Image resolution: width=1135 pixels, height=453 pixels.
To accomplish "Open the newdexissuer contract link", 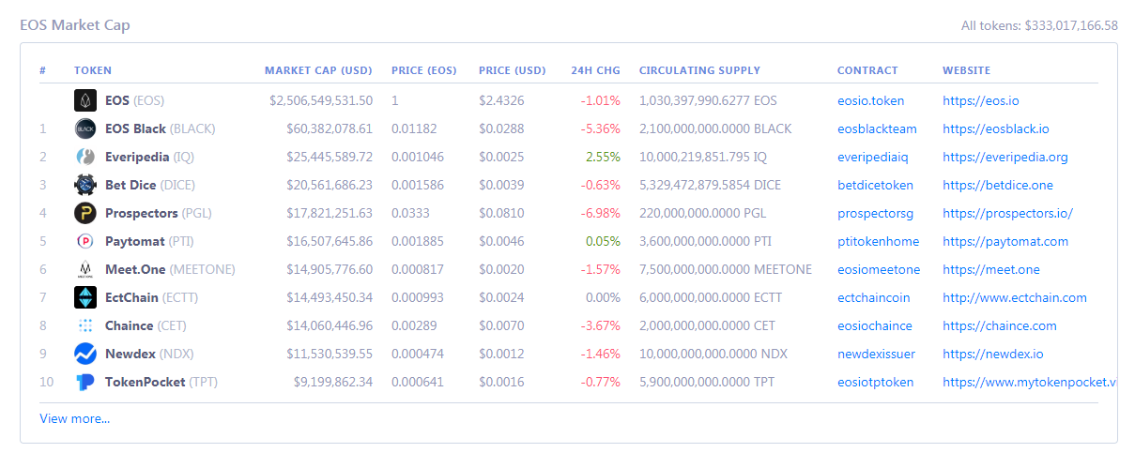I will click(x=876, y=354).
